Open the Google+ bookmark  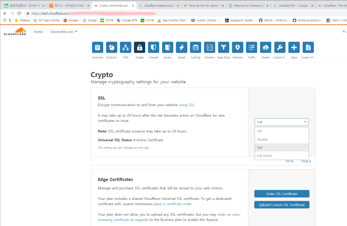(71, 21)
